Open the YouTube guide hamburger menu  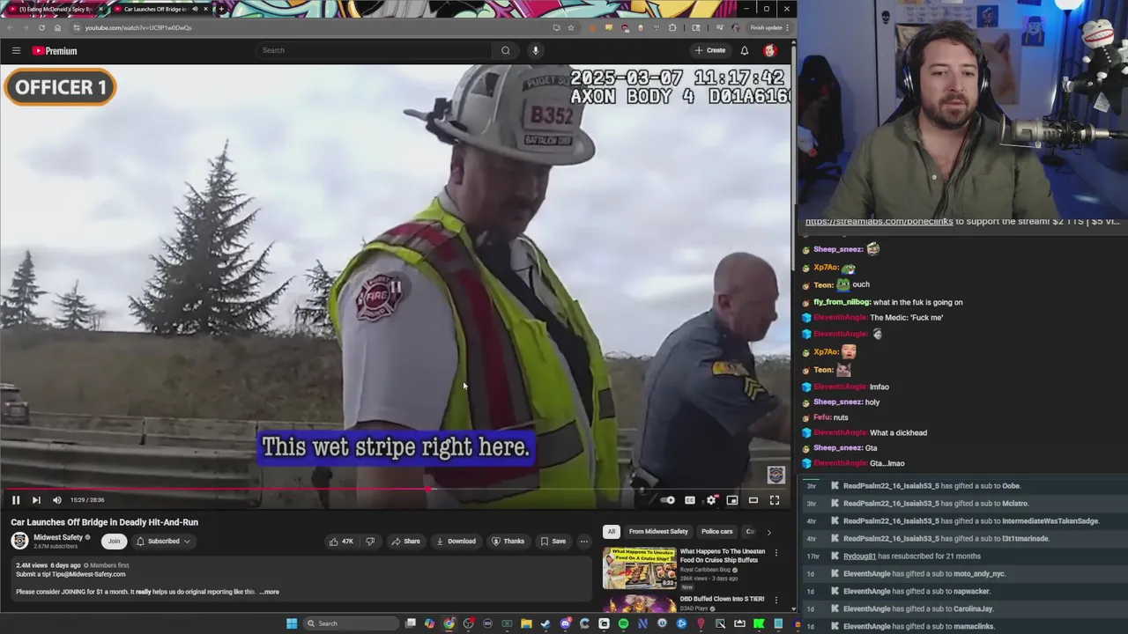(x=16, y=50)
